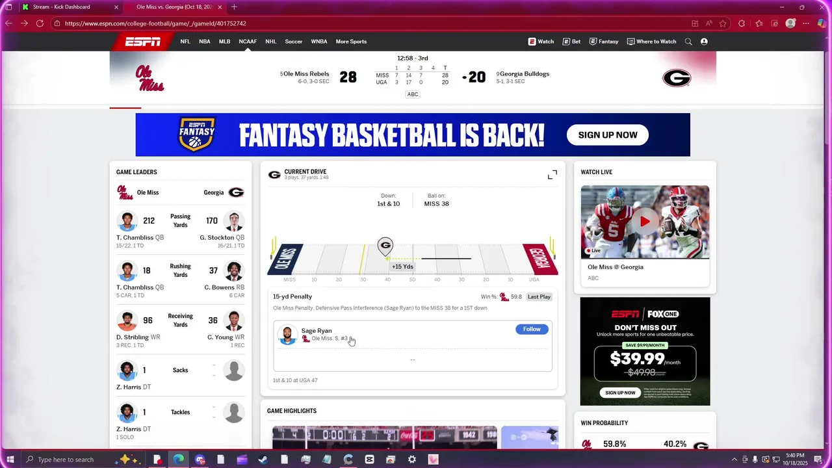
Task: Expand More Sports menu
Action: point(351,42)
